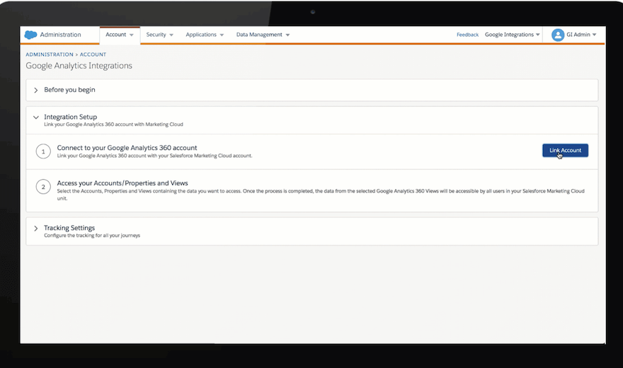
Task: Expand the Tracking Settings section
Action: pyautogui.click(x=36, y=228)
